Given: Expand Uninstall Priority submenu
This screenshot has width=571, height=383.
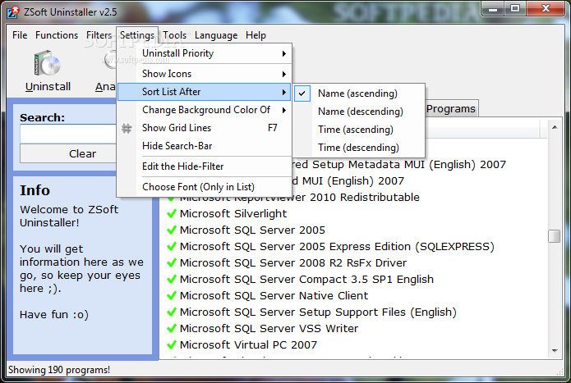Looking at the screenshot, I should (204, 53).
